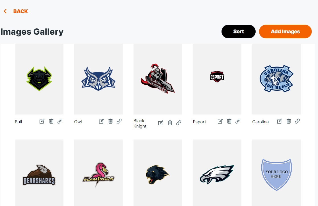Copy link for the Carolina image
318x206 pixels.
point(297,121)
